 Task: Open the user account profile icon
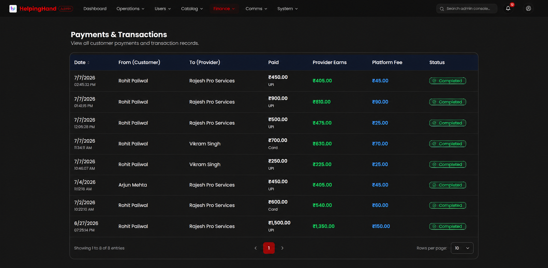tap(528, 9)
